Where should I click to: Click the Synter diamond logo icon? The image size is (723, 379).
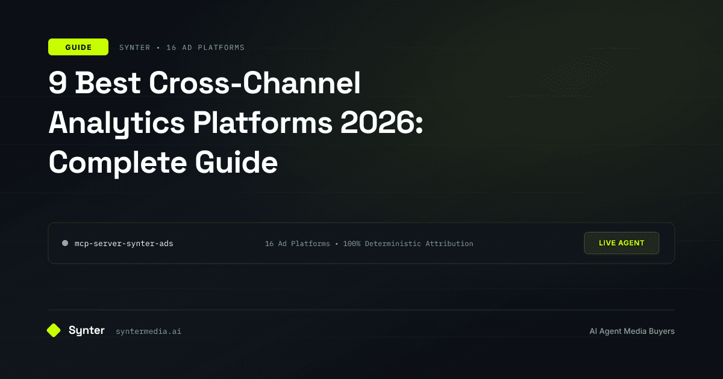coord(54,330)
